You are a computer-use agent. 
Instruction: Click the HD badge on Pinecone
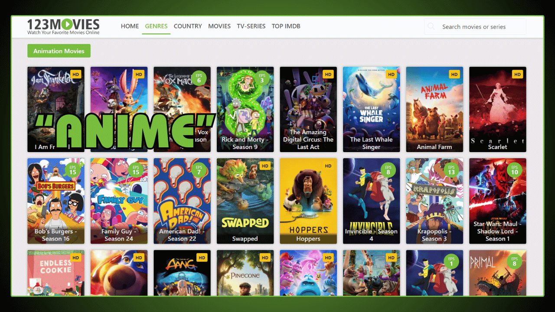coord(265,257)
